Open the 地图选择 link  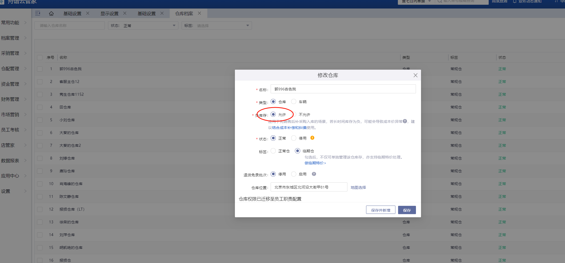click(358, 187)
